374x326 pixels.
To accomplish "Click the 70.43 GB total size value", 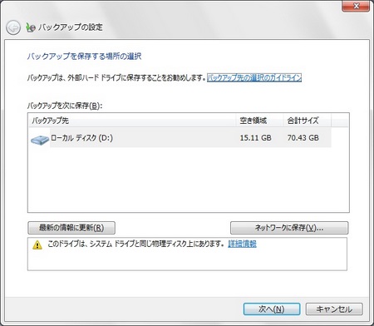I will 303,138.
